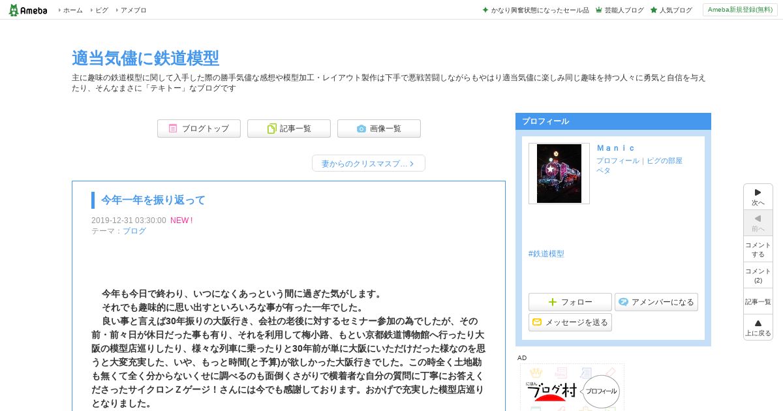This screenshot has height=411, width=783.
Task: Click the NEW! label on article
Action: point(181,221)
